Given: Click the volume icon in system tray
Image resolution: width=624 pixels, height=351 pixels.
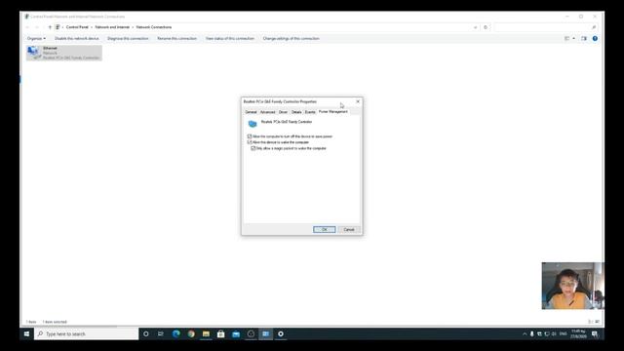Looking at the screenshot, I should pos(554,333).
